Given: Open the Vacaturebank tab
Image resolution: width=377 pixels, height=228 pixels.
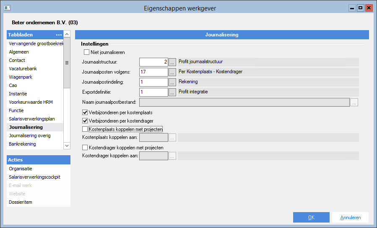Looking at the screenshot, I should pyautogui.click(x=35, y=69).
